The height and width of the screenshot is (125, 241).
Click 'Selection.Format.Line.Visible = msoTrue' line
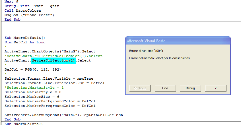coord(49,79)
